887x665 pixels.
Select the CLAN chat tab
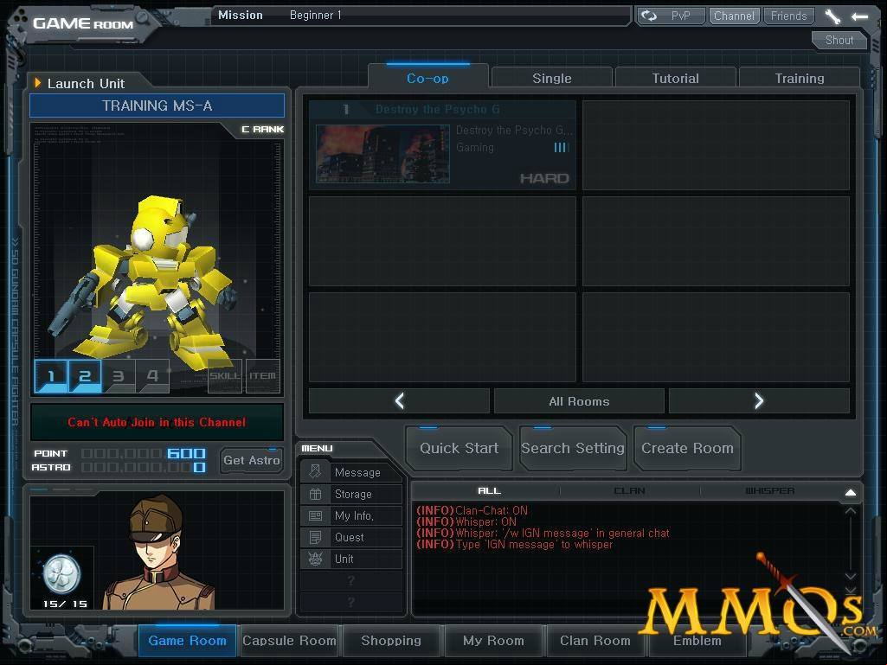click(630, 491)
